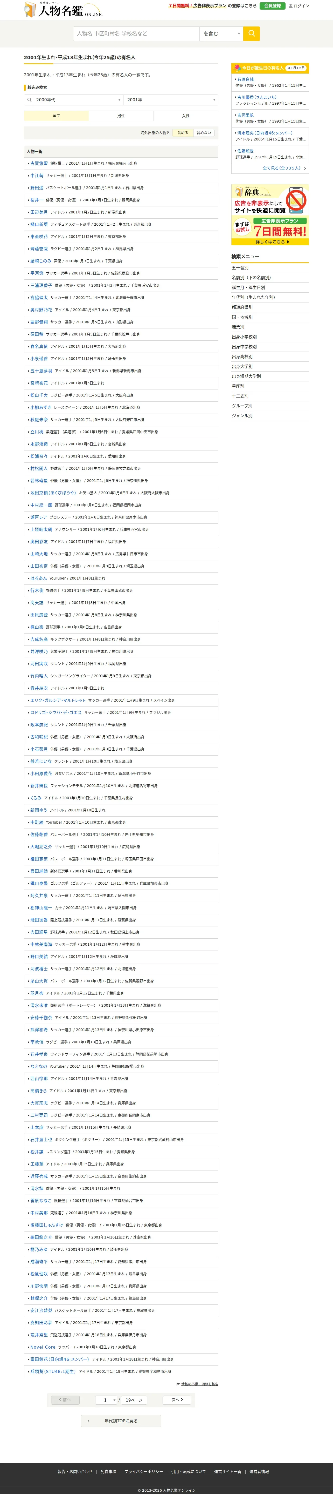
Task: Open 古川優香(さんこいち) in birthday list
Action: pos(256,97)
